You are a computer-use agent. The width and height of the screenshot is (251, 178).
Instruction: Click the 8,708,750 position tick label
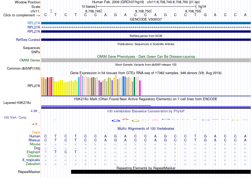(x=143, y=11)
